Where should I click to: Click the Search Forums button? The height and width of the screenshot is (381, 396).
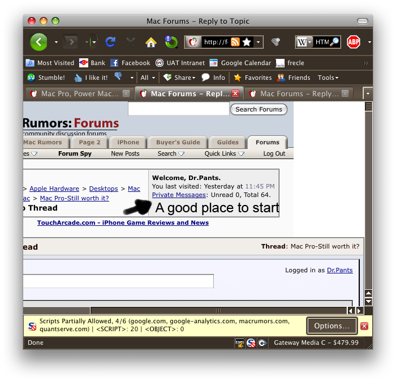point(259,109)
